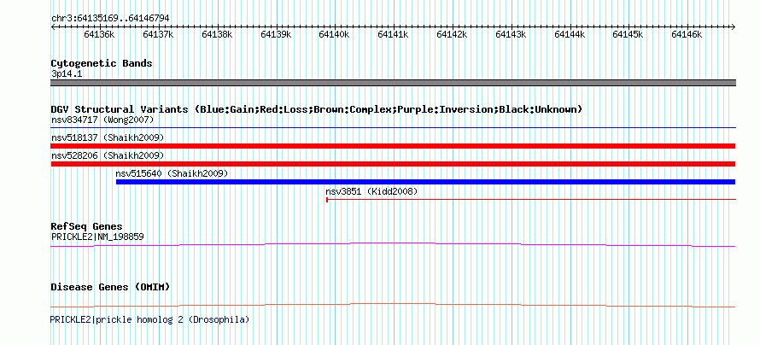Click the DGV Structural Variants track title
This screenshot has width=760, height=345.
pyautogui.click(x=317, y=109)
